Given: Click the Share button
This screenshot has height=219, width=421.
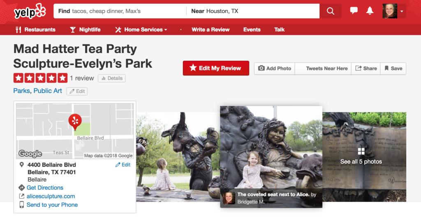Looking at the screenshot, I should [x=366, y=68].
